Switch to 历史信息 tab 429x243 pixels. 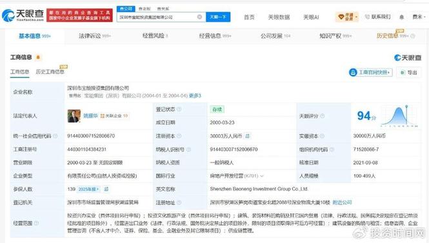tap(392, 35)
